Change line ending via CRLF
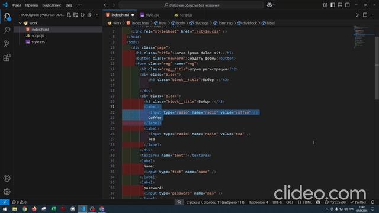The width and height of the screenshot is (379, 213). [x=290, y=202]
